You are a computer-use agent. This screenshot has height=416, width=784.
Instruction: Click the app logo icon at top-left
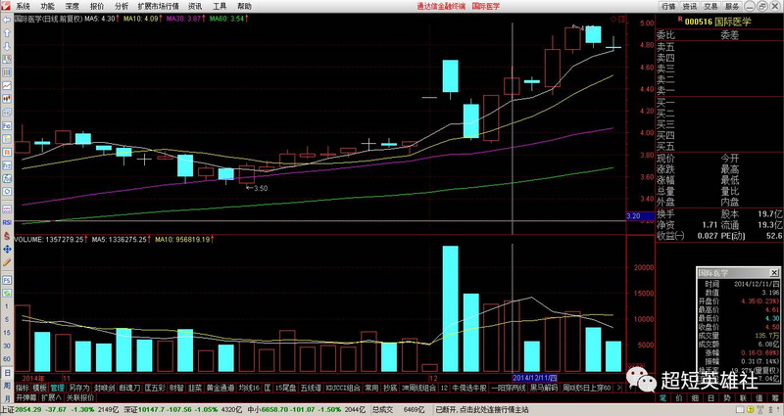pos(6,6)
